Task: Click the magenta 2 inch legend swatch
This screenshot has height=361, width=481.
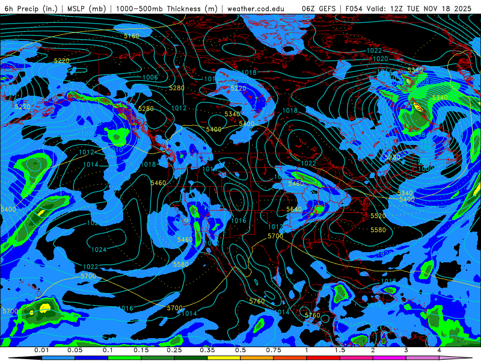Action: pyautogui.click(x=390, y=358)
